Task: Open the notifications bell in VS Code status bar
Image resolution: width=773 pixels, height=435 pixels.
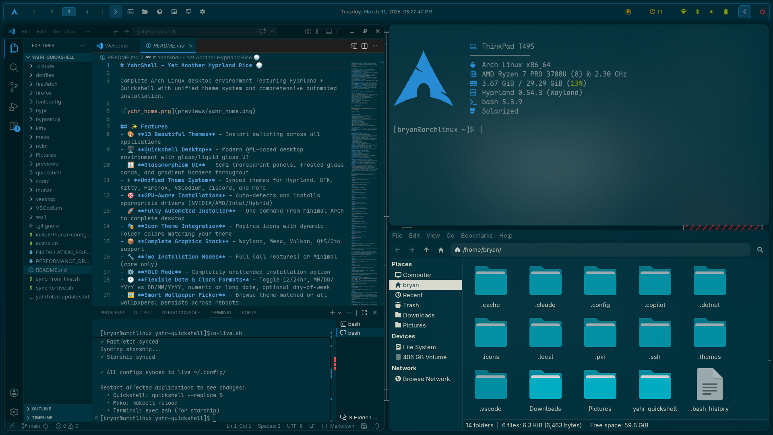Action: pos(377,426)
